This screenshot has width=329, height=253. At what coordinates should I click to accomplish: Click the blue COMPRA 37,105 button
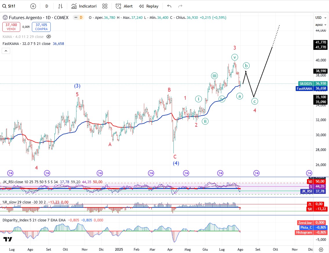pos(41,27)
